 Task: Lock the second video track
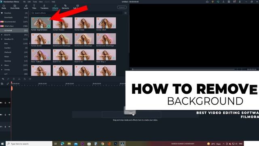[x=5, y=114]
